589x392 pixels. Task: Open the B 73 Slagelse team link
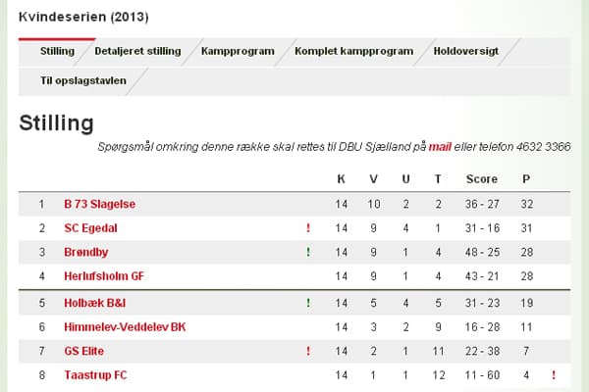pos(100,204)
